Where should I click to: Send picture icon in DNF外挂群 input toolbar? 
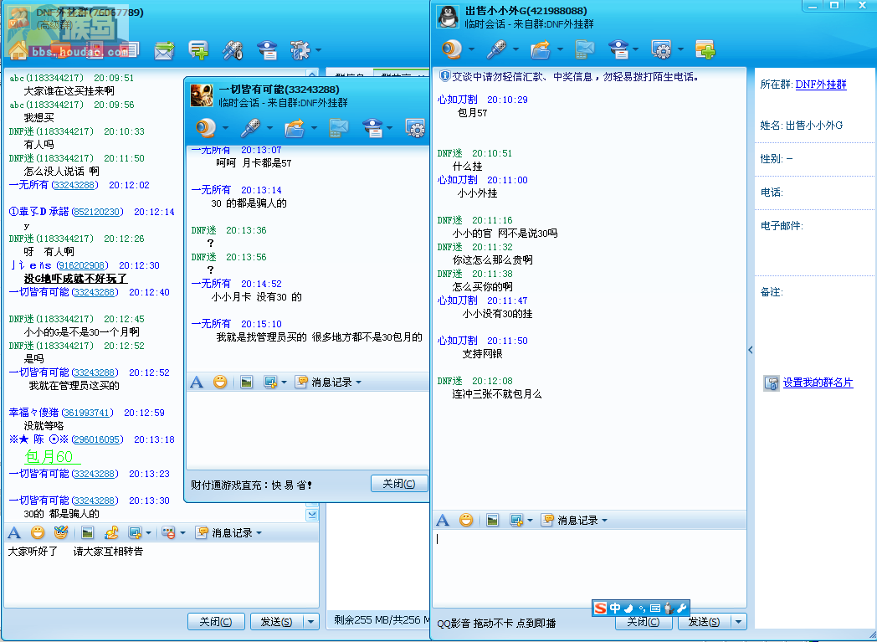pyautogui.click(x=87, y=533)
